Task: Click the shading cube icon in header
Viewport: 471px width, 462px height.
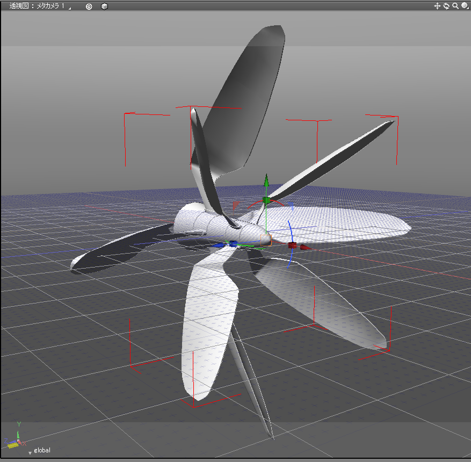Action: [x=104, y=6]
